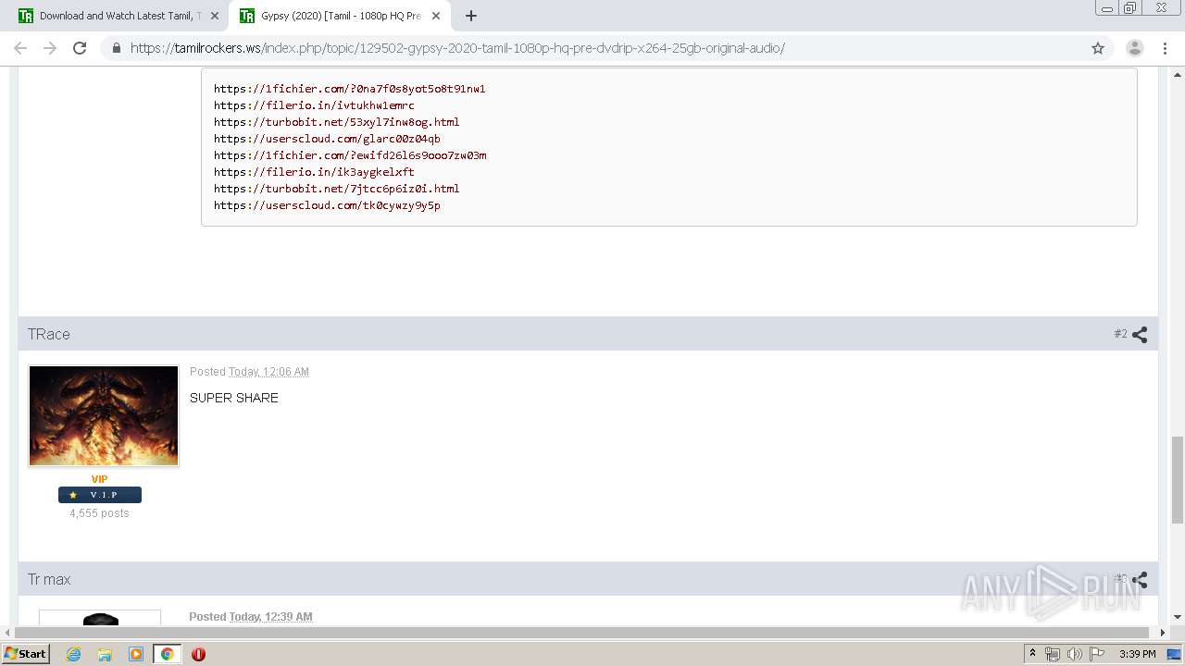1185x666 pixels.
Task: Click the turbobit.net/7jtcc6p6iz0i.html link
Action: pyautogui.click(x=337, y=189)
